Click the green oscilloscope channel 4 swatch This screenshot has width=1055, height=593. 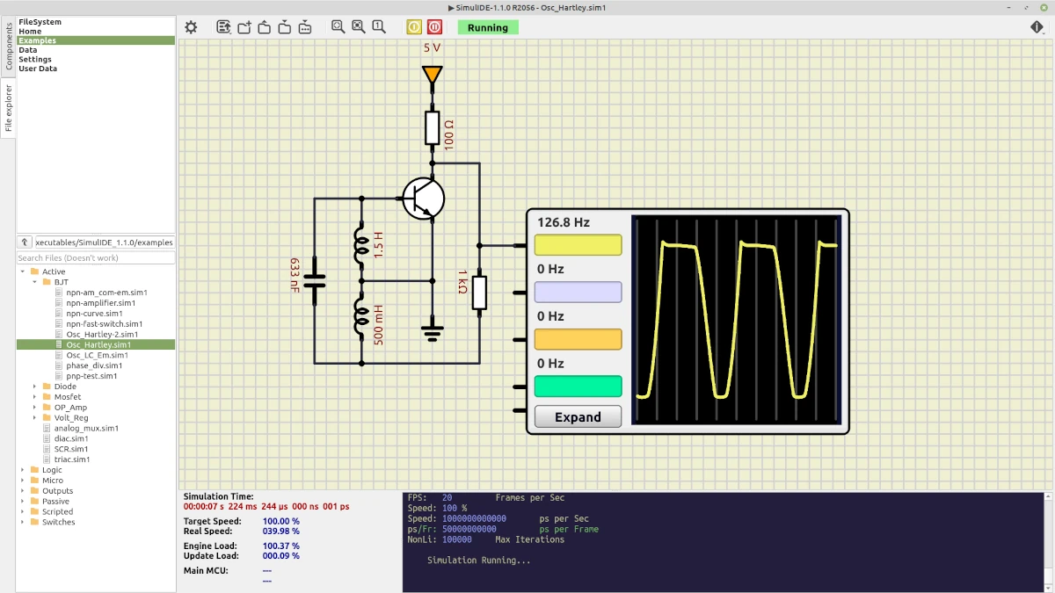tap(578, 387)
